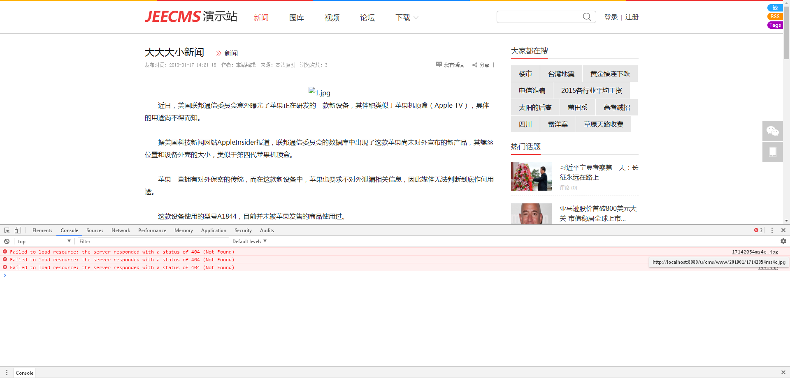The height and width of the screenshot is (378, 790).
Task: Open the 17142054ms4c.jpg error source link
Action: pyautogui.click(x=755, y=252)
